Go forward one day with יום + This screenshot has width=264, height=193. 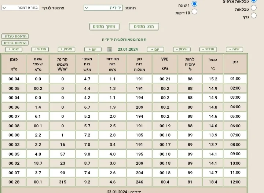pyautogui.click(x=93, y=50)
